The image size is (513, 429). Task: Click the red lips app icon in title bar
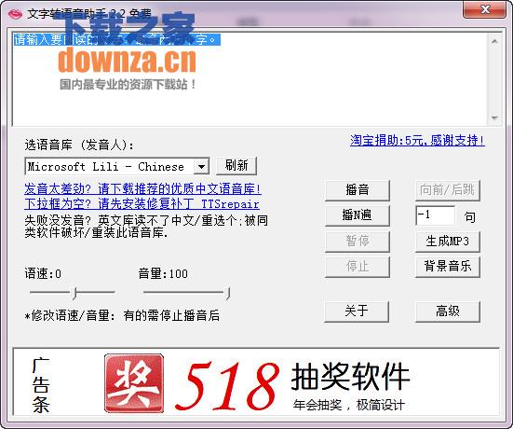pyautogui.click(x=15, y=14)
